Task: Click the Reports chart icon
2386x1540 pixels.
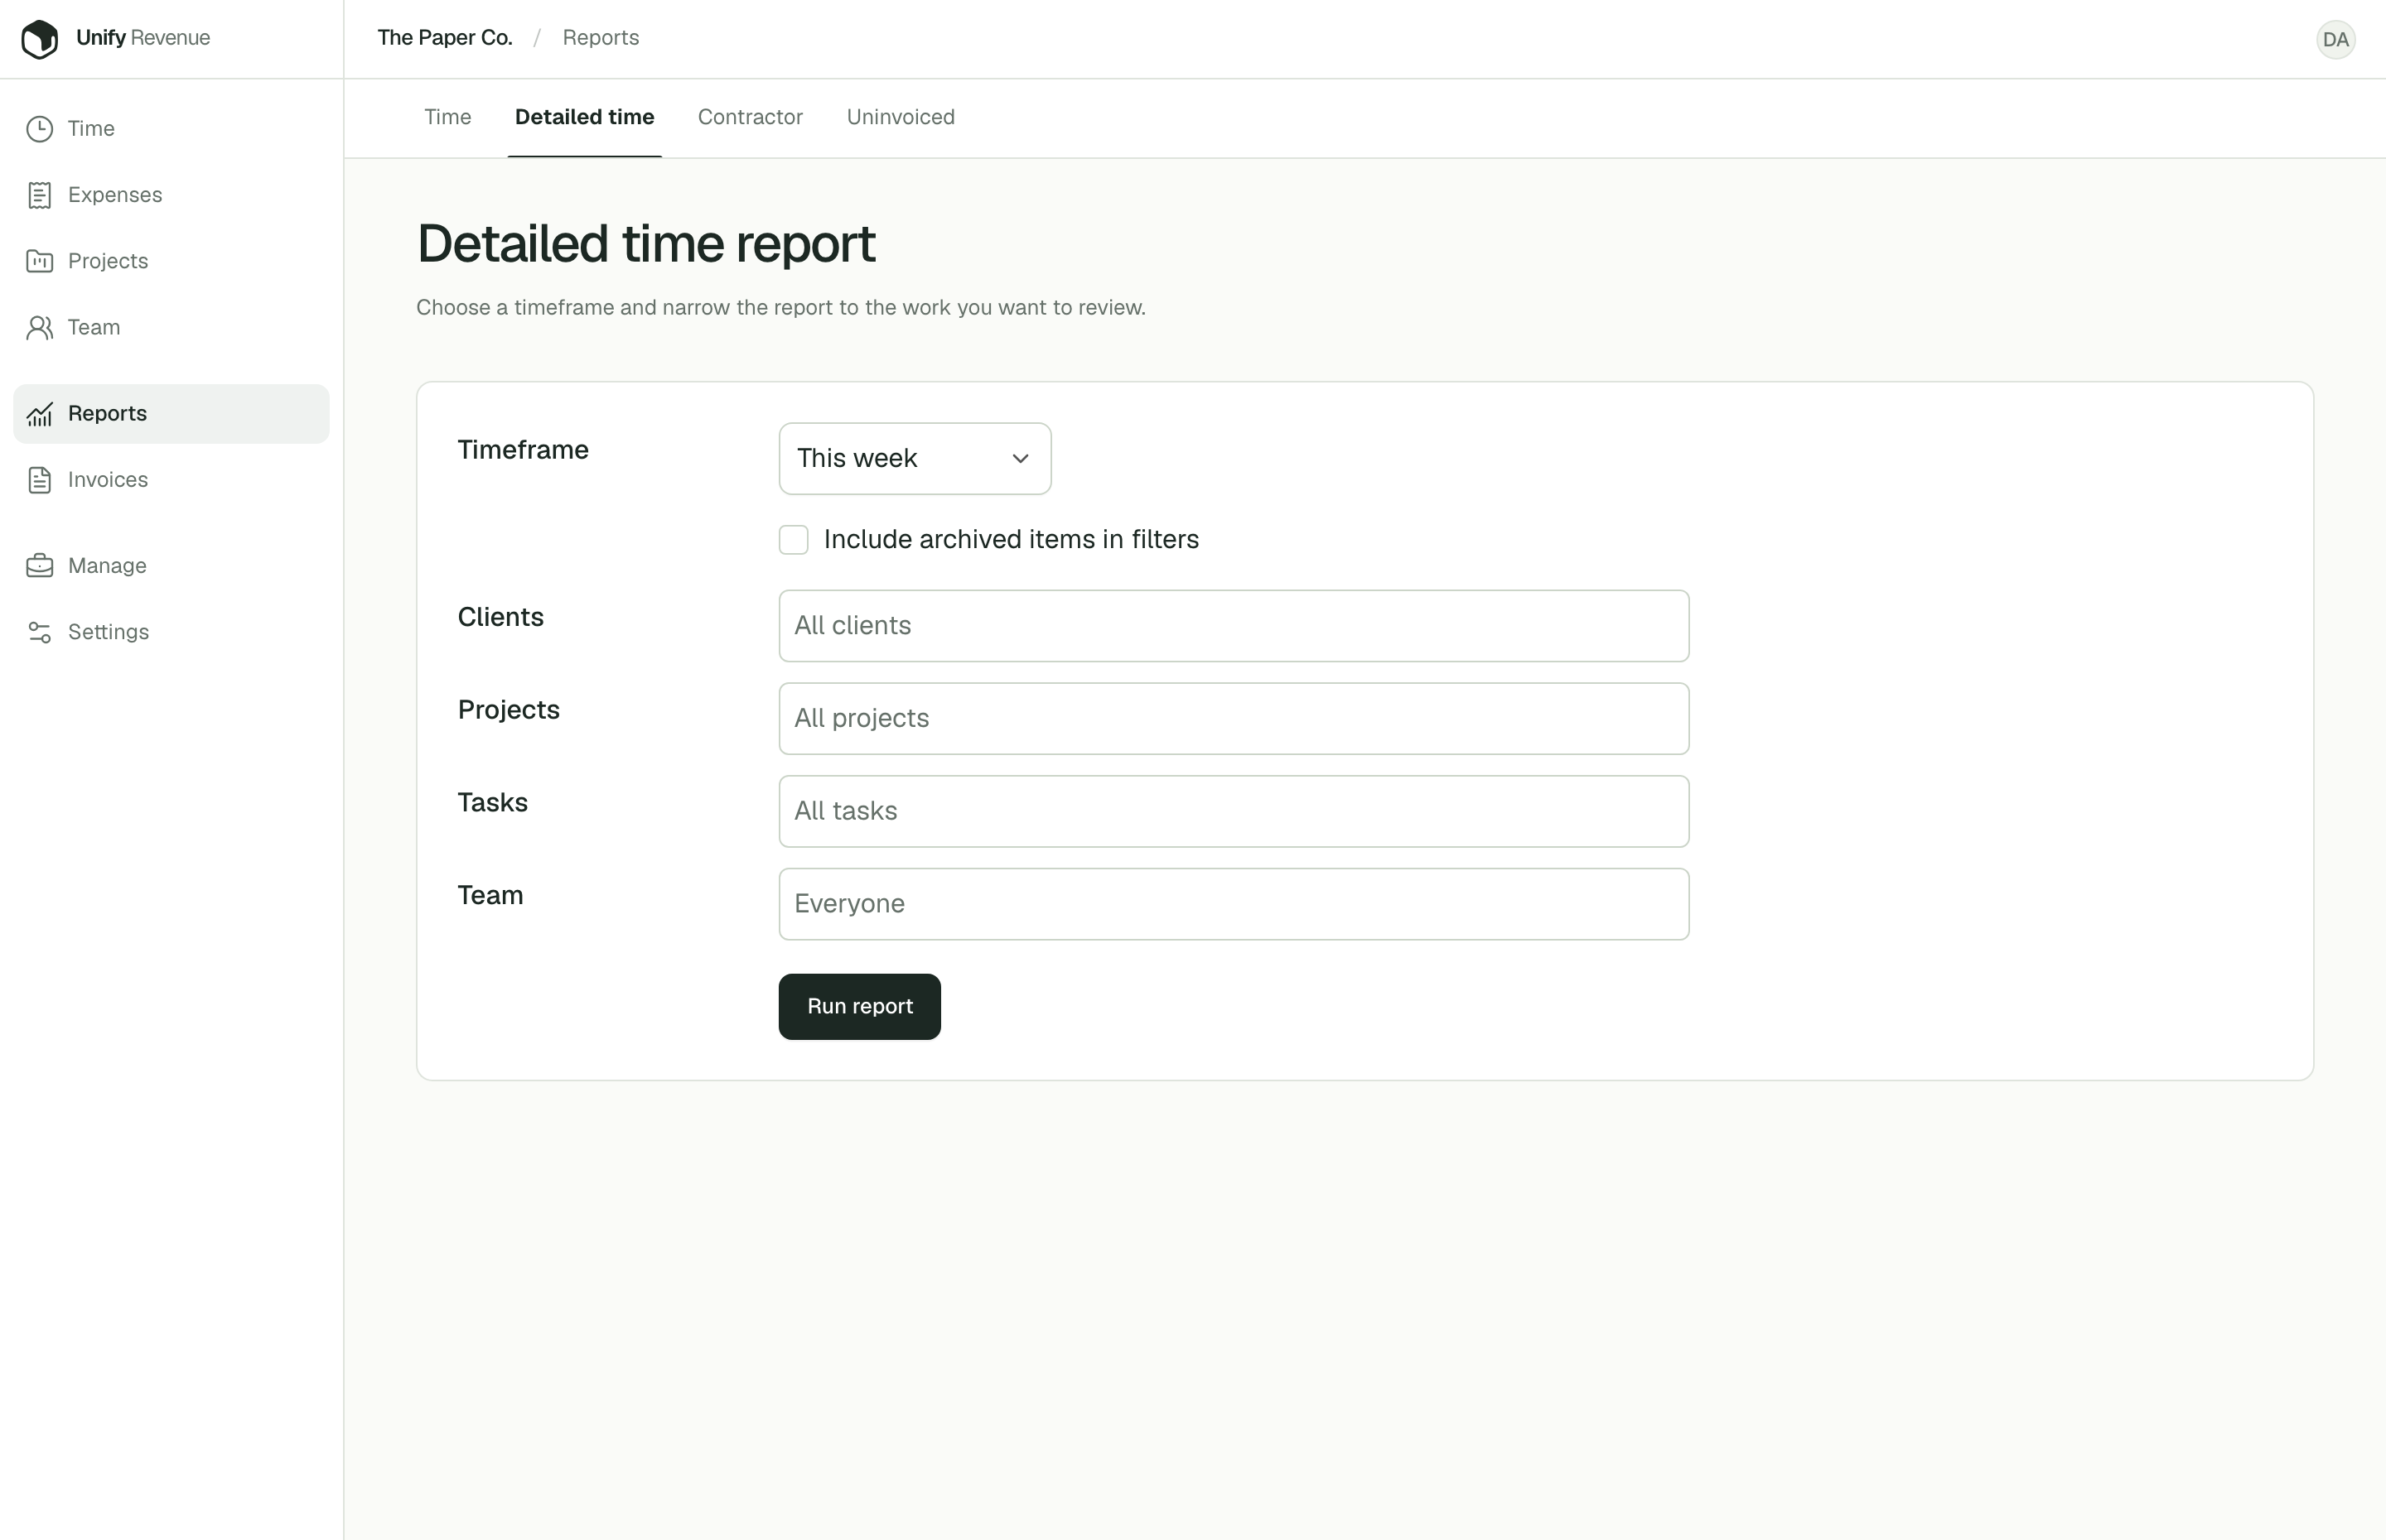Action: (x=40, y=413)
